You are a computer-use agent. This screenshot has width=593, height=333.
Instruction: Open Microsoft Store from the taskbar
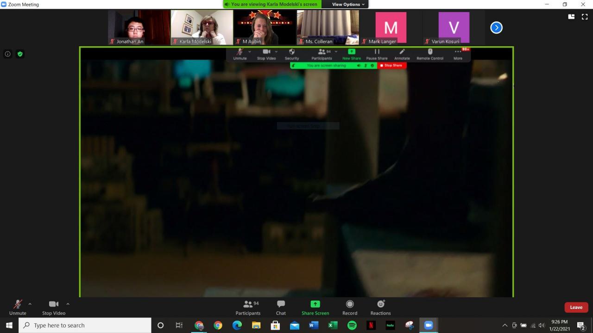tap(275, 325)
